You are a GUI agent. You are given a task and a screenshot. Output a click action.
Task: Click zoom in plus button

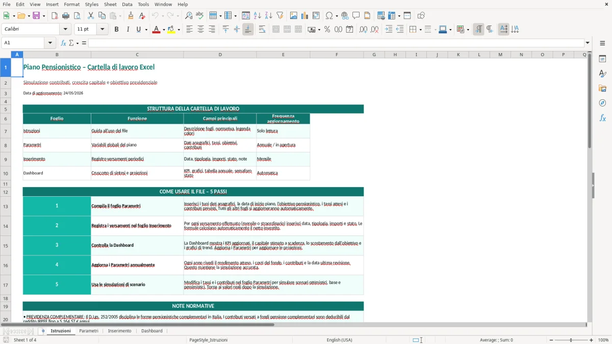click(592, 340)
